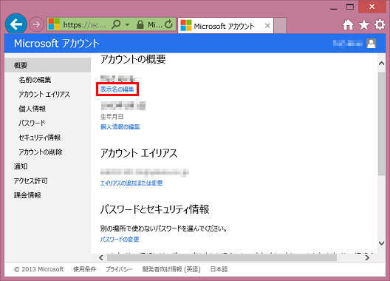Close the Microsoft アカウント tab
Viewport: 390px width, 281px height.
tap(267, 25)
